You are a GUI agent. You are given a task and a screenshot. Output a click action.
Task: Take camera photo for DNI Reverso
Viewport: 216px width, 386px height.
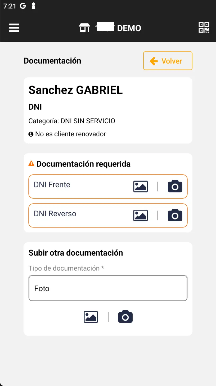point(175,215)
